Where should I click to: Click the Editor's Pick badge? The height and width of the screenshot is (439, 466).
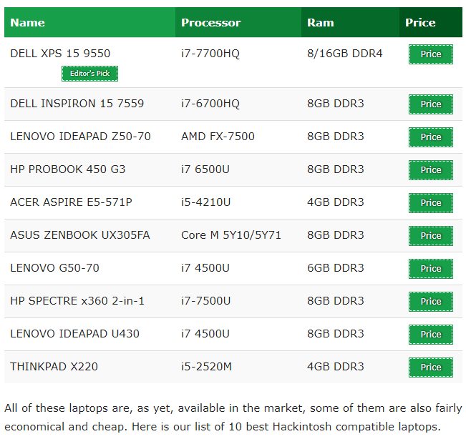tap(89, 74)
